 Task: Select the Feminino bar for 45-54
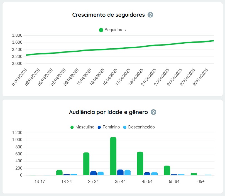[x=147, y=174]
